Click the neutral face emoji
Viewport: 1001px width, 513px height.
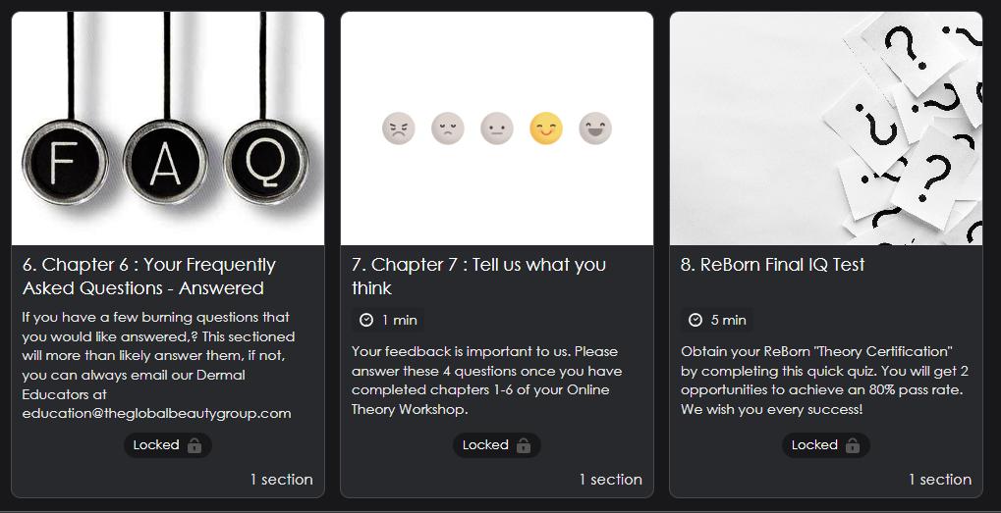point(497,128)
